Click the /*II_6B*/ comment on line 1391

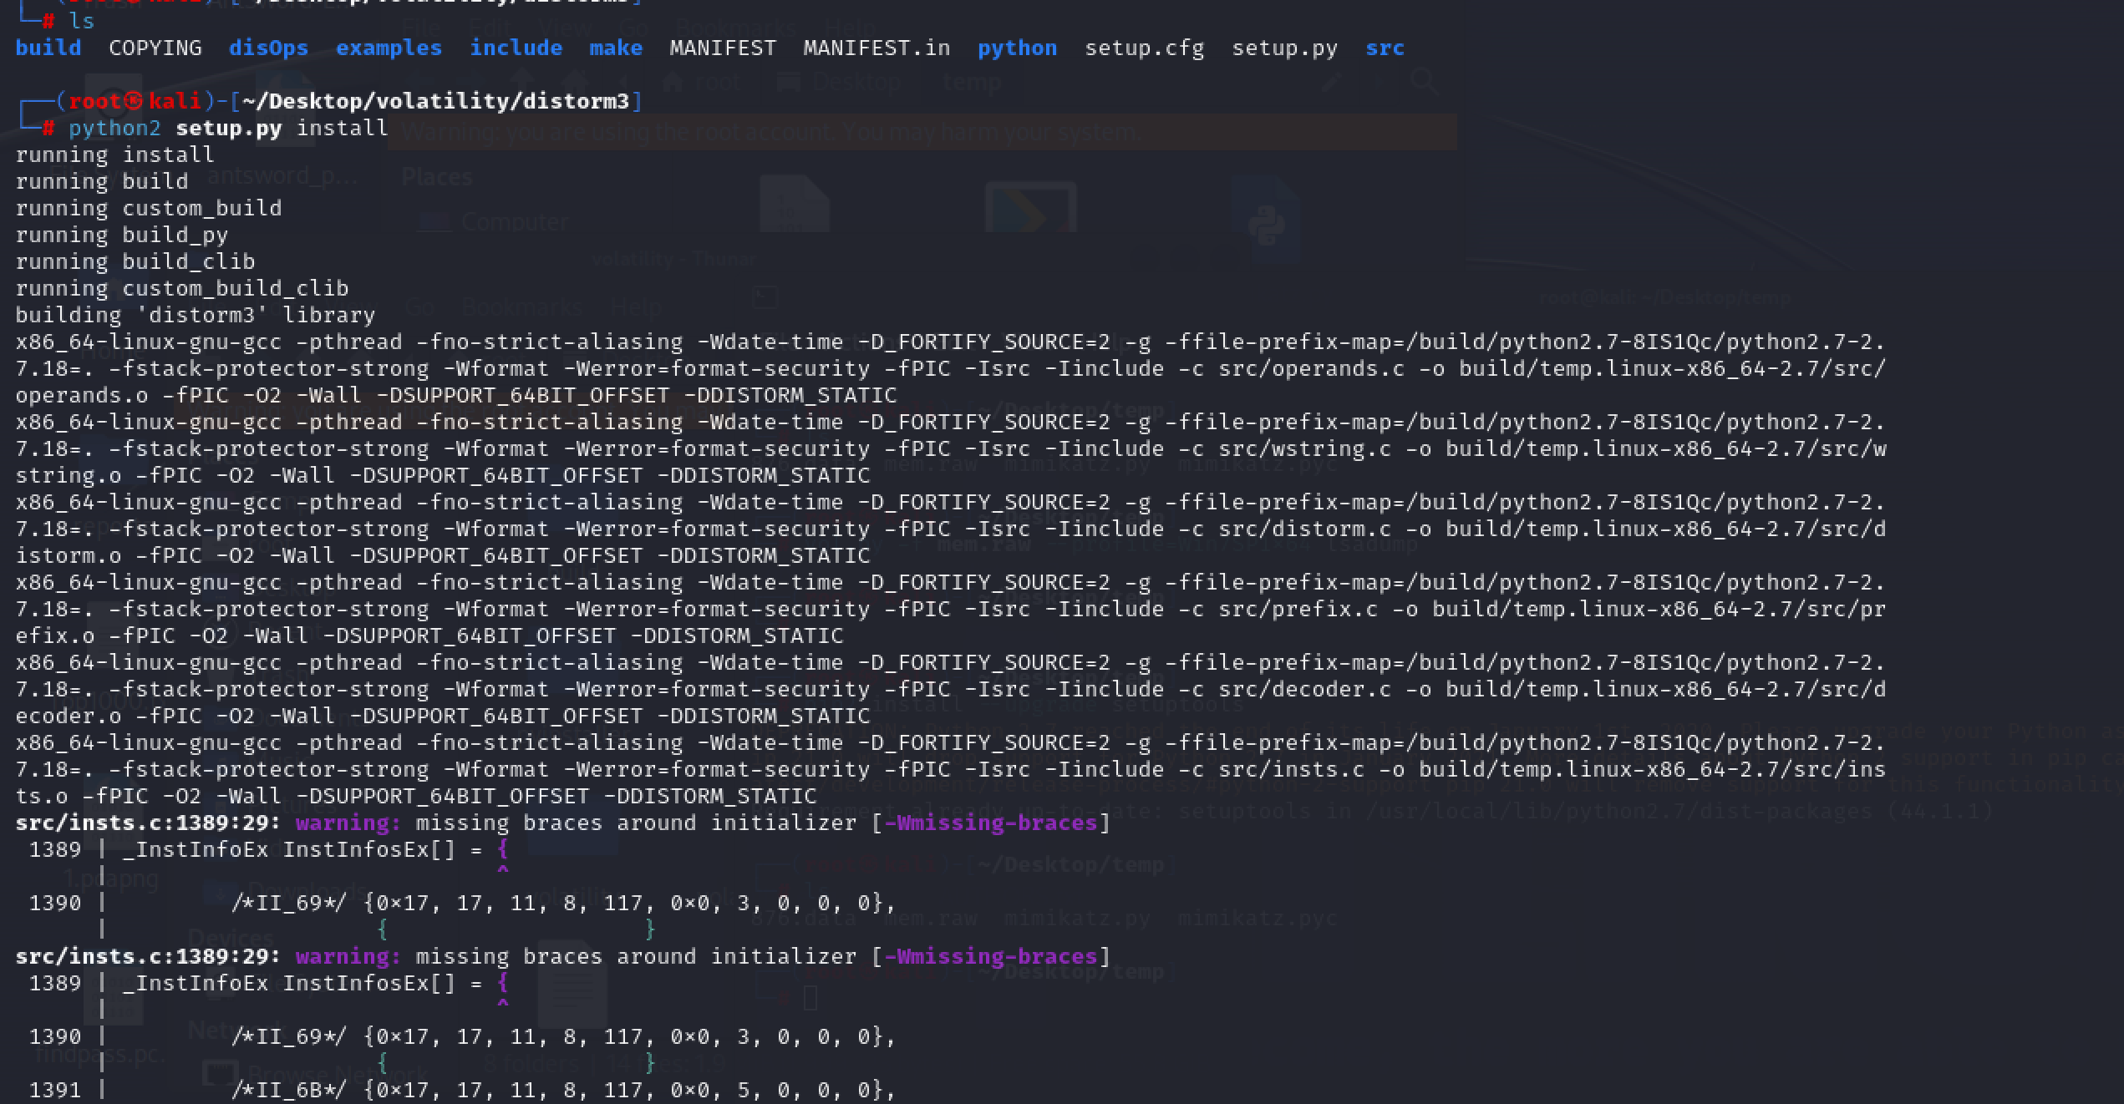pyautogui.click(x=288, y=1091)
